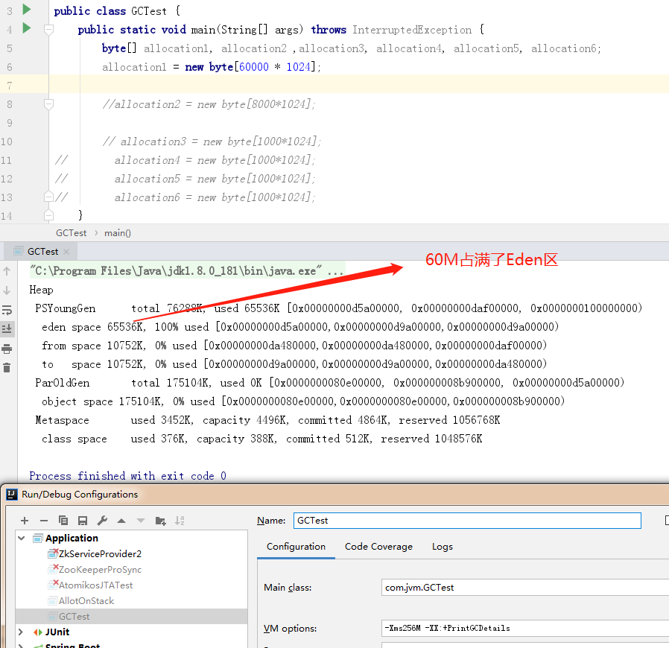Open the Configuration tab

pos(296,547)
